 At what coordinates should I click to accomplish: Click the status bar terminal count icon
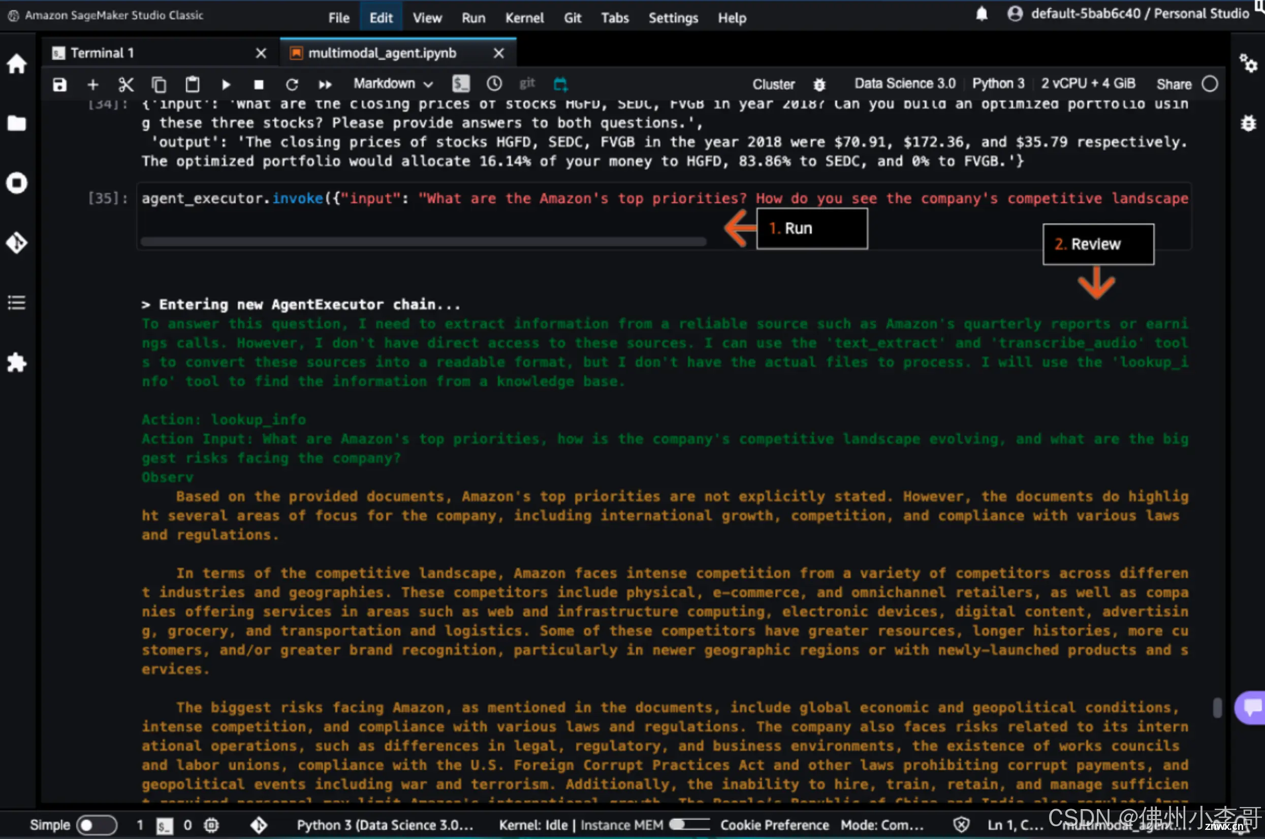(x=164, y=825)
